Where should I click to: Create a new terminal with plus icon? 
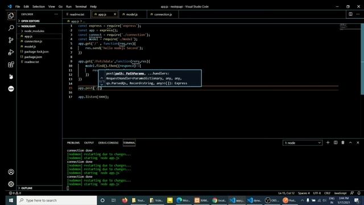click(328, 142)
